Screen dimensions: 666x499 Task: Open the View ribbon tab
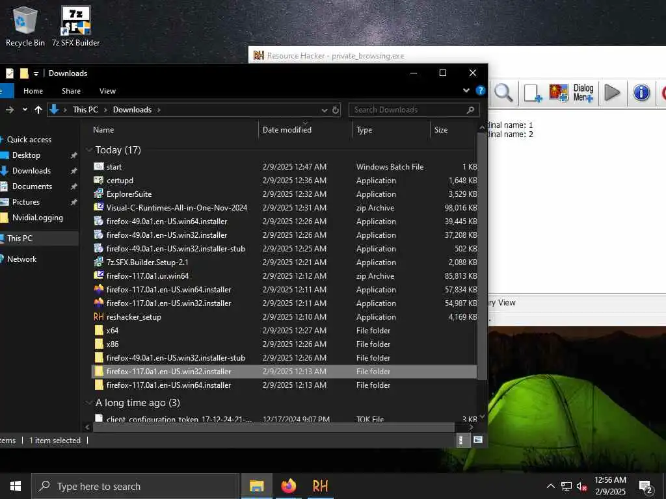click(107, 91)
